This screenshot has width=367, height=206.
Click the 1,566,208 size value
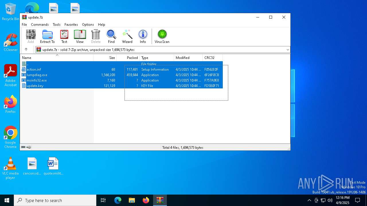click(x=108, y=75)
